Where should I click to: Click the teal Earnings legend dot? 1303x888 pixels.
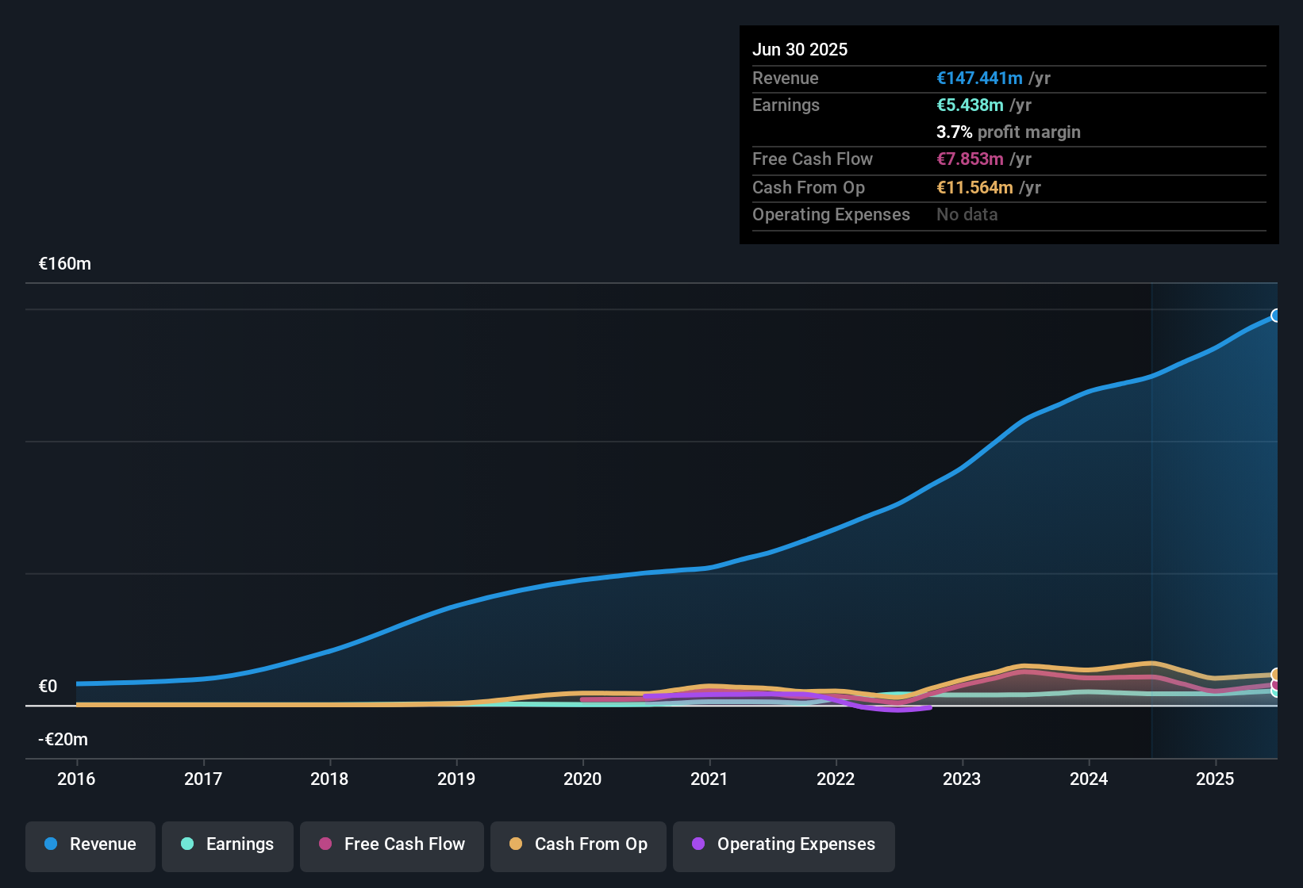click(187, 844)
